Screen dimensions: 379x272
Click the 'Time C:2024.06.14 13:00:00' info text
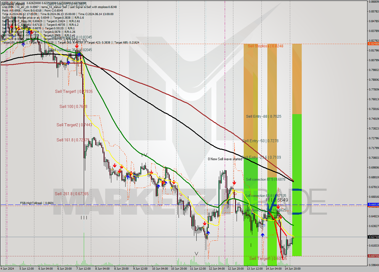96,14
